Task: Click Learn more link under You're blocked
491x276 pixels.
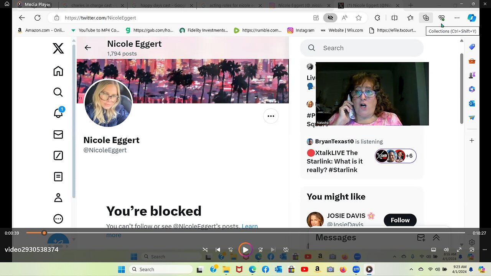Action: pos(250,226)
